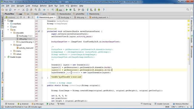Viewport: 194px width, 109px height.
Task: Open the Refactor menu
Action: click(43, 6)
